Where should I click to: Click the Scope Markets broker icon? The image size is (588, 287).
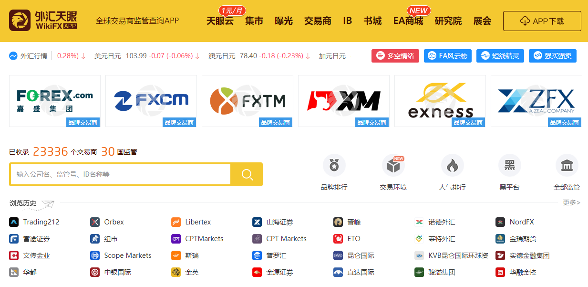point(95,255)
